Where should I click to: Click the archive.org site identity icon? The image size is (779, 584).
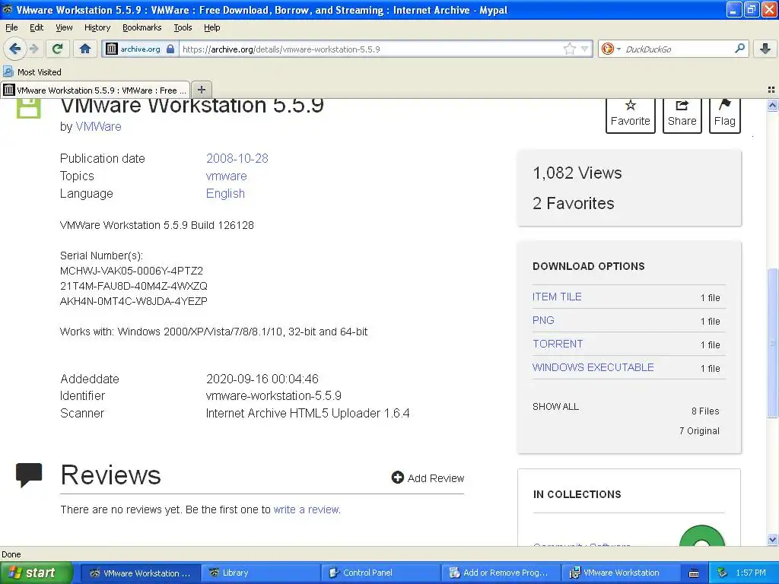[x=112, y=49]
